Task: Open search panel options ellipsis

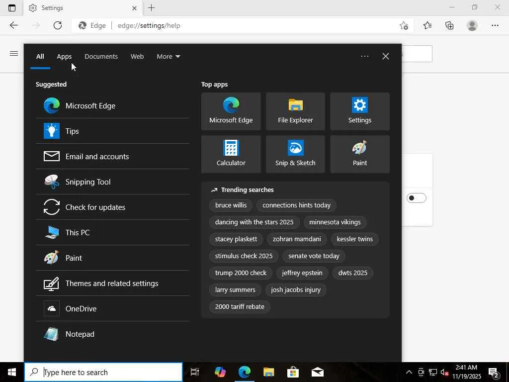Action: coord(365,56)
